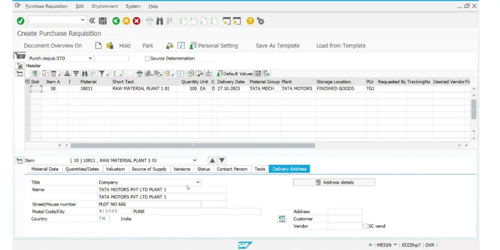Click the Print icon in the item toolbar
Image resolution: width=500 pixels, height=250 pixels.
(140, 74)
